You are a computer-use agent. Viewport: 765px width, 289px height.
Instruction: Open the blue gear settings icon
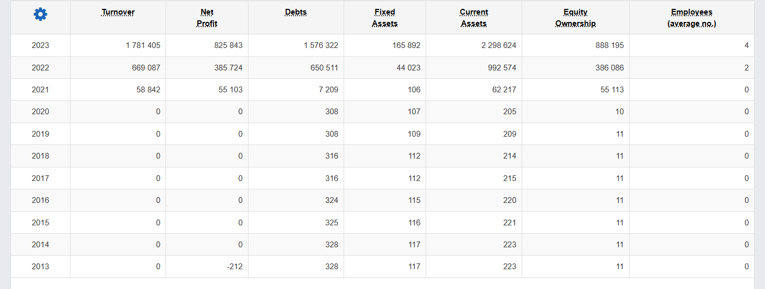click(x=40, y=15)
